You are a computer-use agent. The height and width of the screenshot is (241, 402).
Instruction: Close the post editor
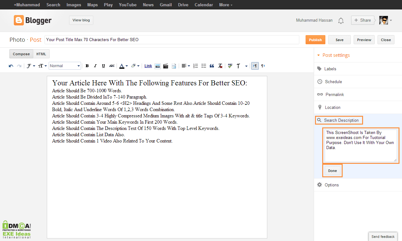386,40
